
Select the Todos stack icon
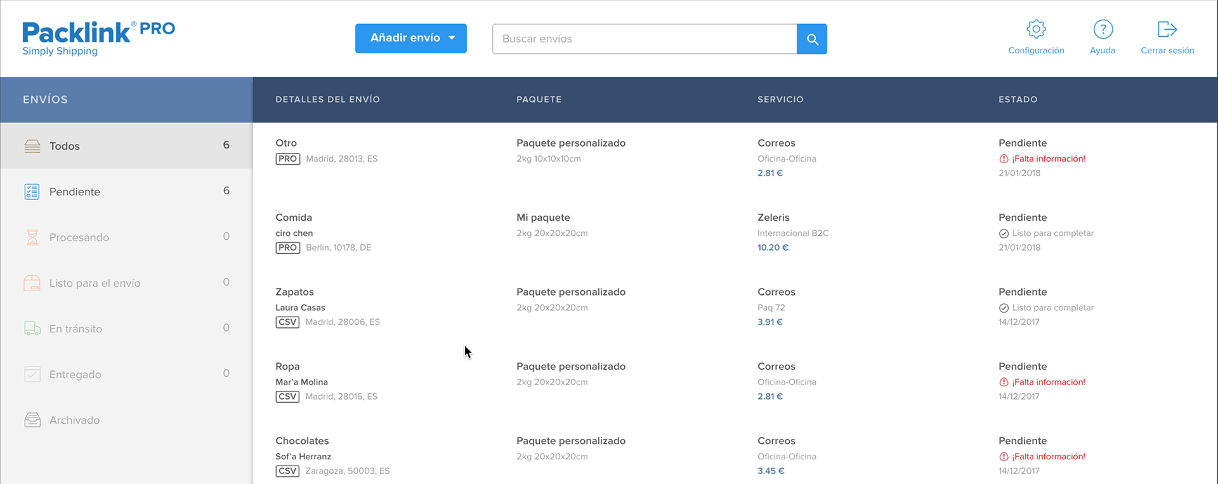(x=32, y=146)
